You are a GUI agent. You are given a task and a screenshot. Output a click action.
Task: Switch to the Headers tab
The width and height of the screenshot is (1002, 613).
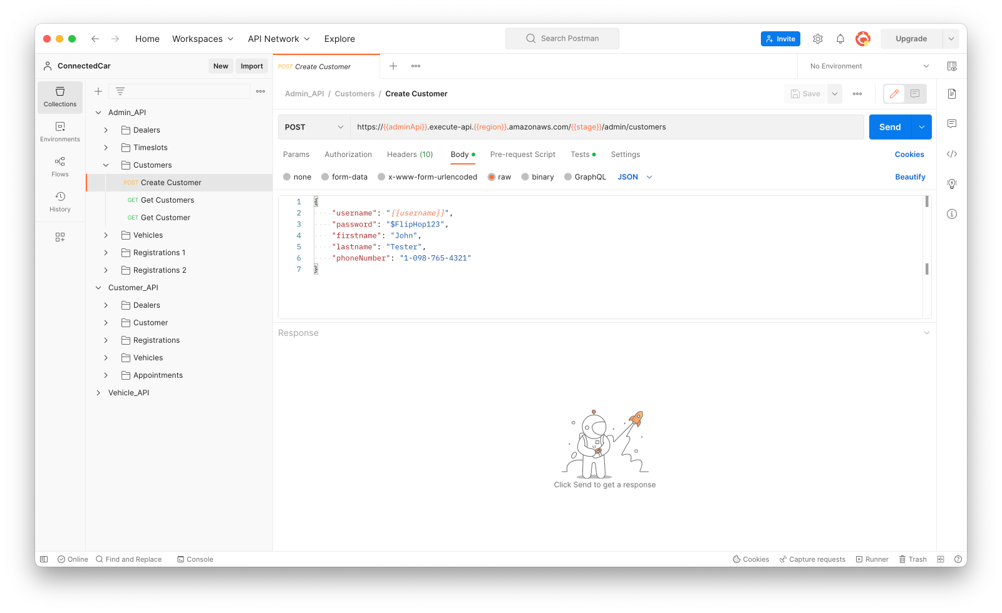click(x=410, y=155)
